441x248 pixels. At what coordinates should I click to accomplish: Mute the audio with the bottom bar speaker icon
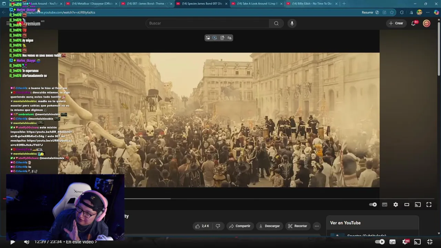27,242
